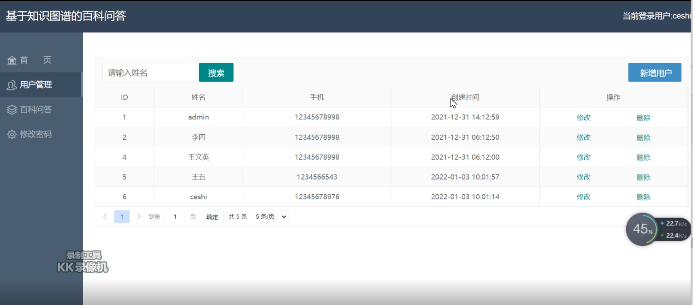Click the name cell admin
693x305 pixels.
tap(198, 117)
